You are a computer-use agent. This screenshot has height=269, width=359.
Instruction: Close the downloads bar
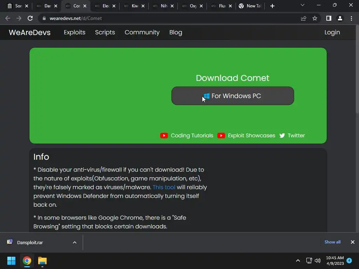click(x=353, y=242)
